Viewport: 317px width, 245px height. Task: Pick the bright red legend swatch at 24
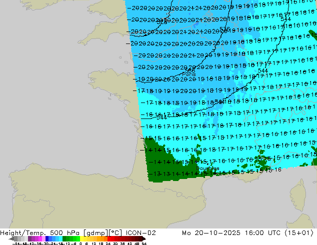point(109,238)
